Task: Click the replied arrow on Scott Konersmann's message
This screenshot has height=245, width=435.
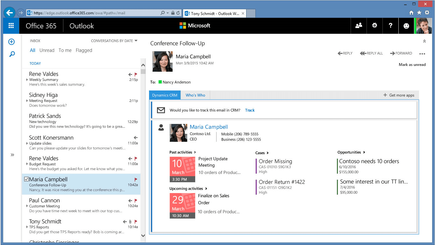Action: (136, 138)
